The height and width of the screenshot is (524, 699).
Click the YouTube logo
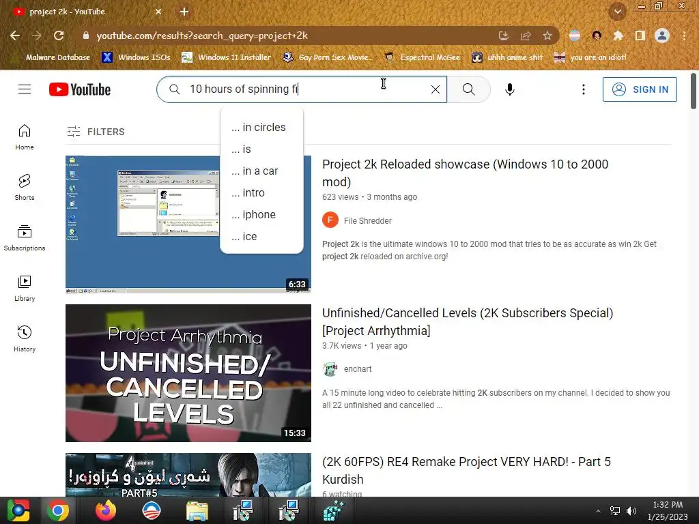coord(80,89)
